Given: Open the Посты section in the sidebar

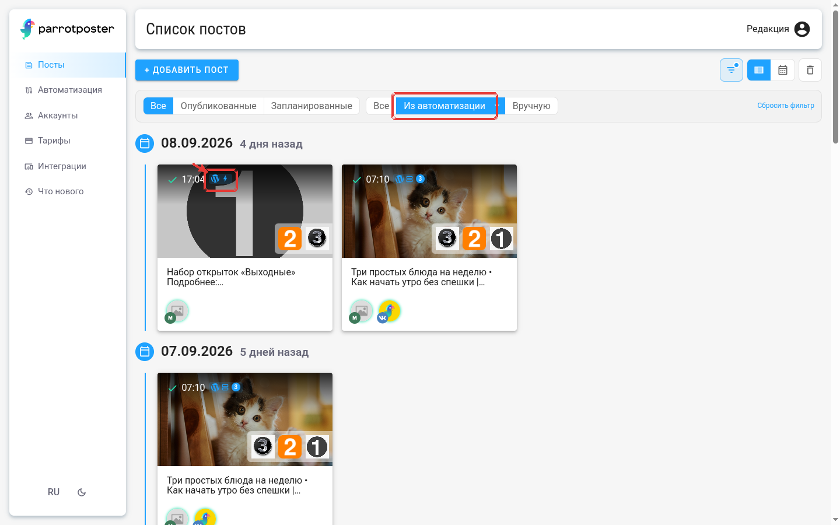Looking at the screenshot, I should [68, 65].
